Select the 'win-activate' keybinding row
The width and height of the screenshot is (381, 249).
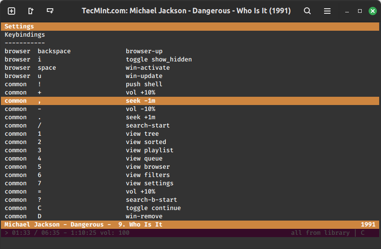point(190,68)
